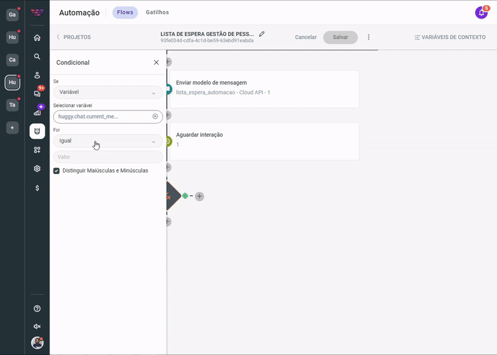
Task: Open the settings gear icon
Action: tap(37, 168)
